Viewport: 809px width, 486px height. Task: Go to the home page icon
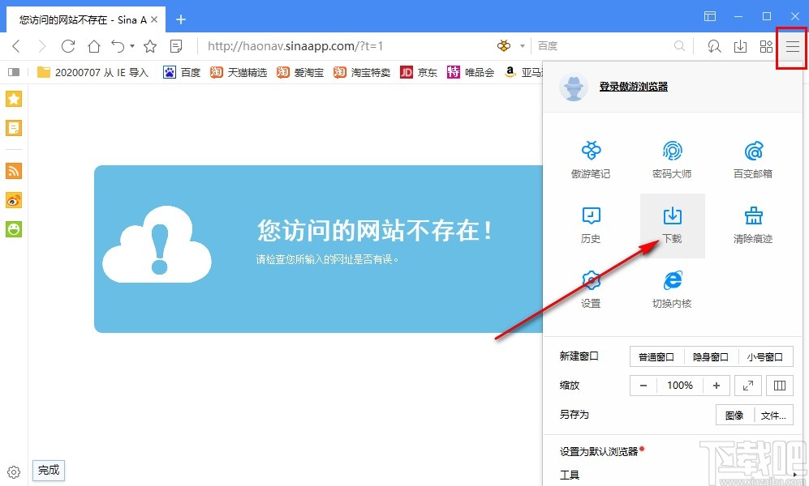[94, 46]
